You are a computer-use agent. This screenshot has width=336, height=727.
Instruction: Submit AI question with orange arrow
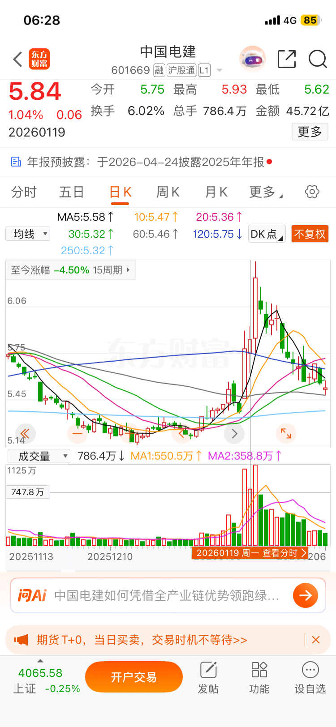click(x=306, y=595)
